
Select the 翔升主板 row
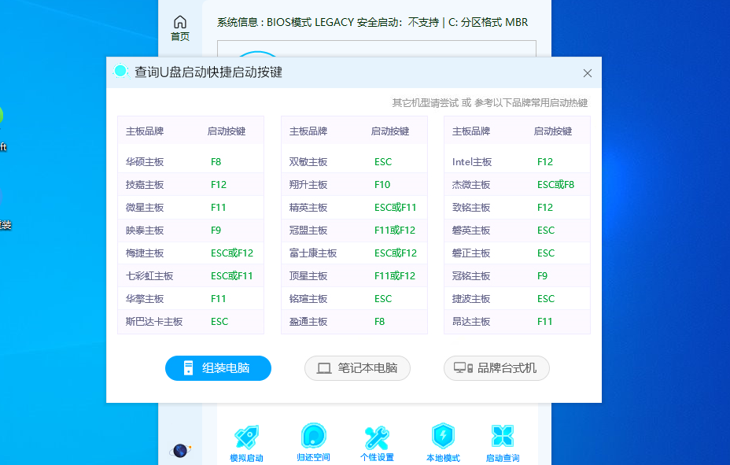click(354, 184)
